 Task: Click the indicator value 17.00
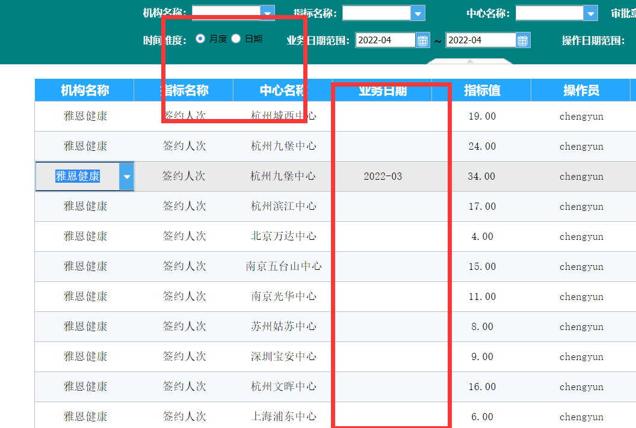click(482, 206)
